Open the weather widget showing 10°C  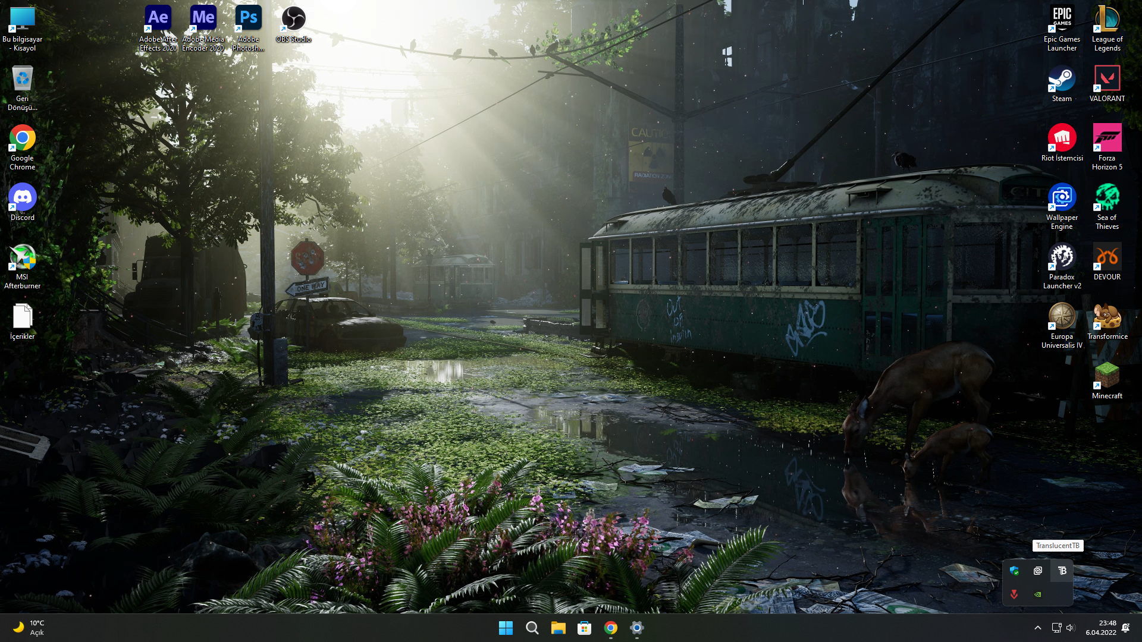(x=29, y=628)
